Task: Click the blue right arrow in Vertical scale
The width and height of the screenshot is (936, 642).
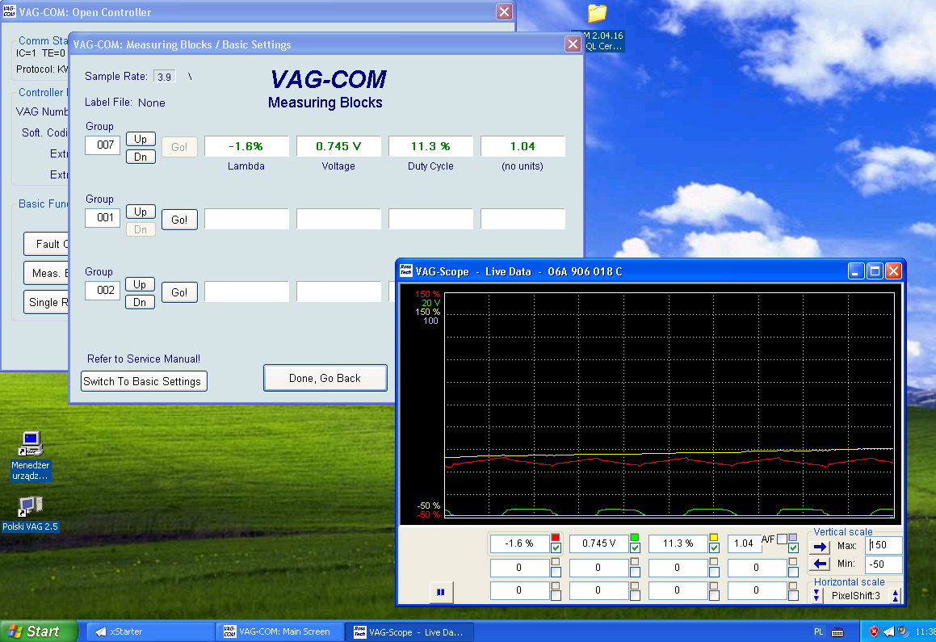Action: coord(821,546)
